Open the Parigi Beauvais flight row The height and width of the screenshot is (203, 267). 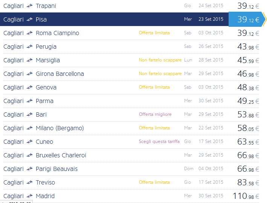56,169
